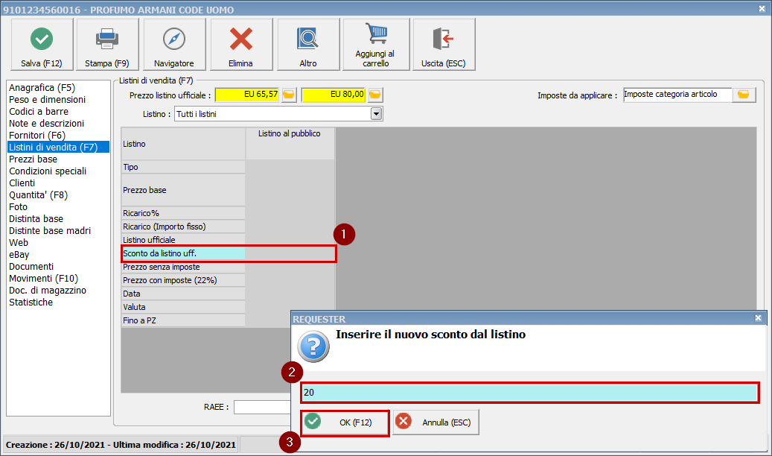Screen dimensions: 772x456
Task: Click the RAEE input field
Action: coord(263,407)
